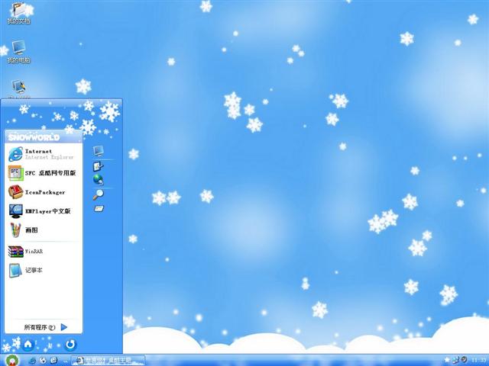
Task: Click the Internet Explorer icon in start menu
Action: point(15,154)
